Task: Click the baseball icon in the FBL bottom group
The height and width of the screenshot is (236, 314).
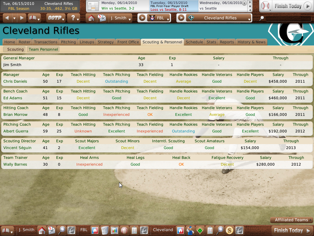Action: pos(124,230)
